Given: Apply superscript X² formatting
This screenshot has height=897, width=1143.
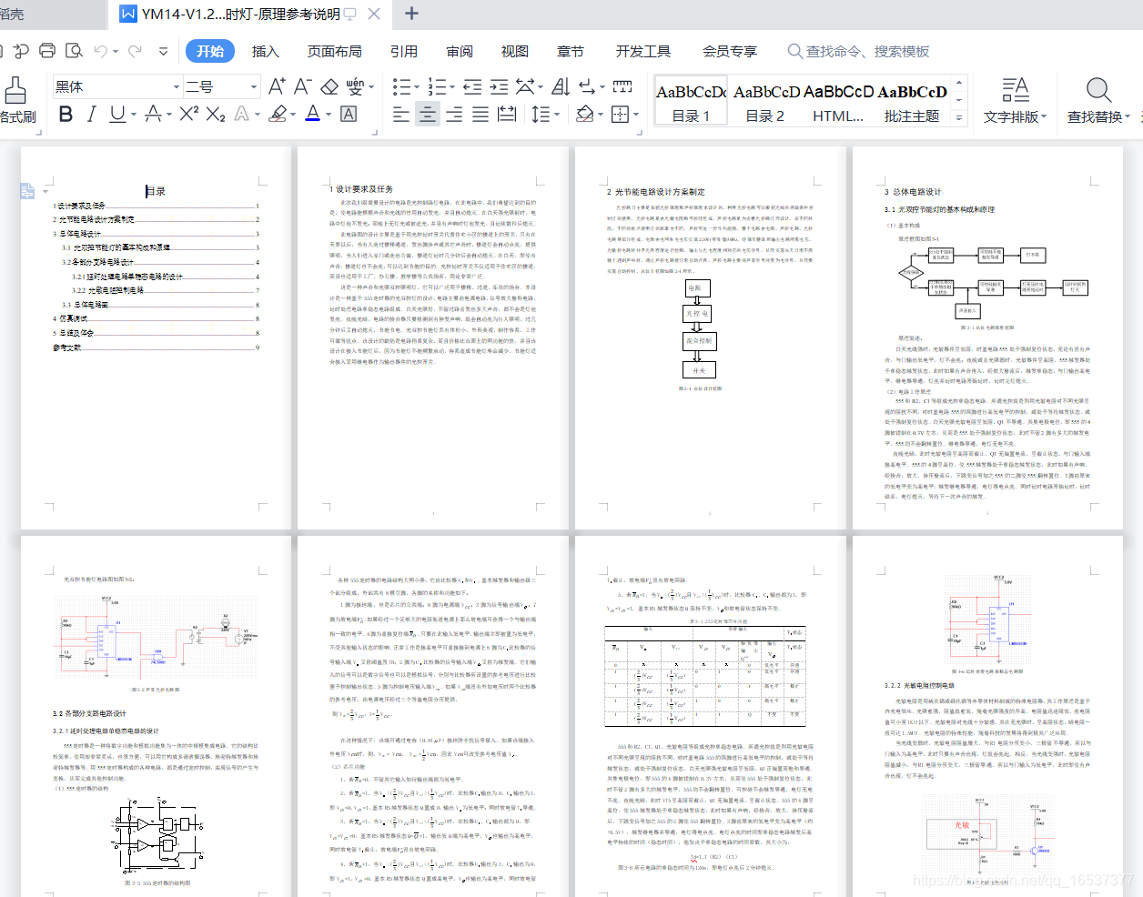Looking at the screenshot, I should point(188,113).
